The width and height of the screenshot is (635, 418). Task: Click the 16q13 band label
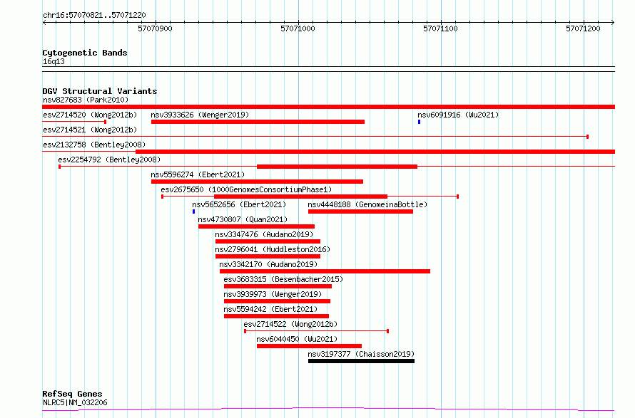(54, 61)
